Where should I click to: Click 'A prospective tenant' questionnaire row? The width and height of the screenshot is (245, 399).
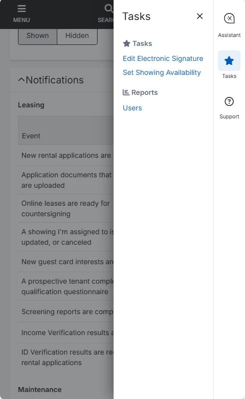tap(66, 286)
